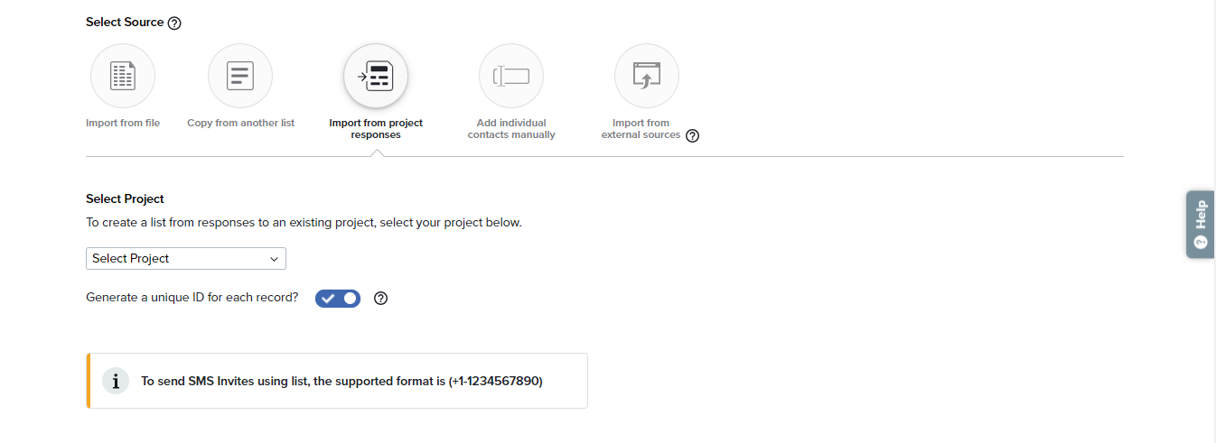Select the Import from external sources icon
The width and height of the screenshot is (1216, 443).
click(647, 76)
